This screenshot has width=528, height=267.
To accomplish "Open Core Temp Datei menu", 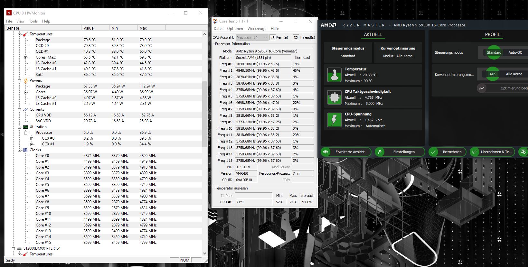I will coord(218,29).
